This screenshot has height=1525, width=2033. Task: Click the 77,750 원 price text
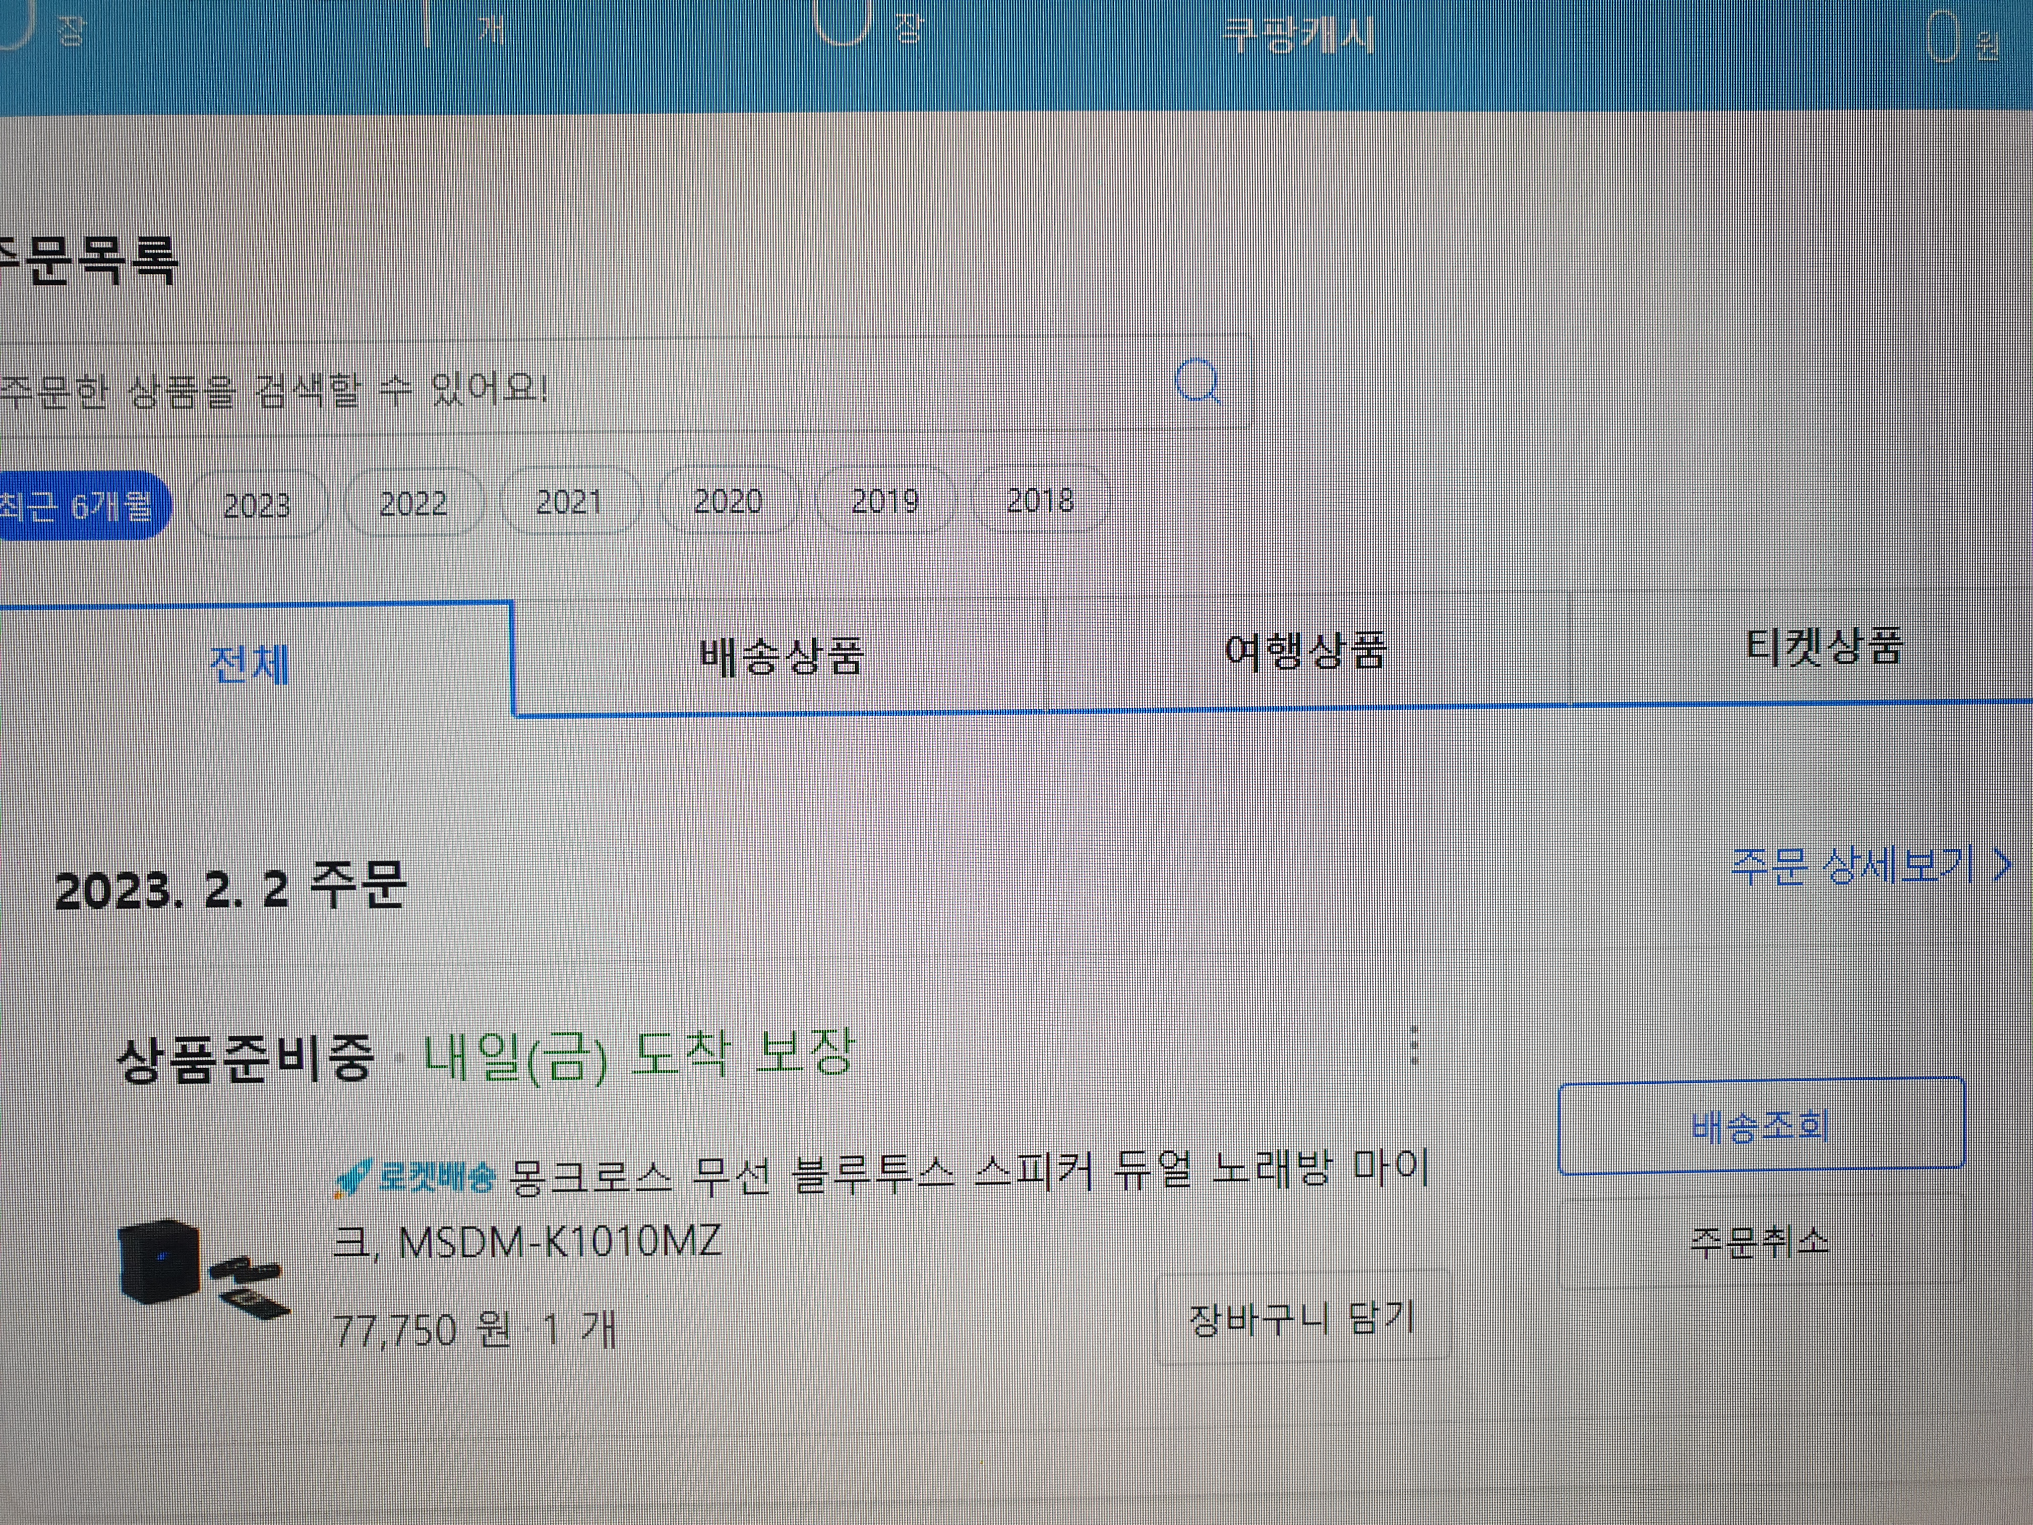pos(422,1329)
